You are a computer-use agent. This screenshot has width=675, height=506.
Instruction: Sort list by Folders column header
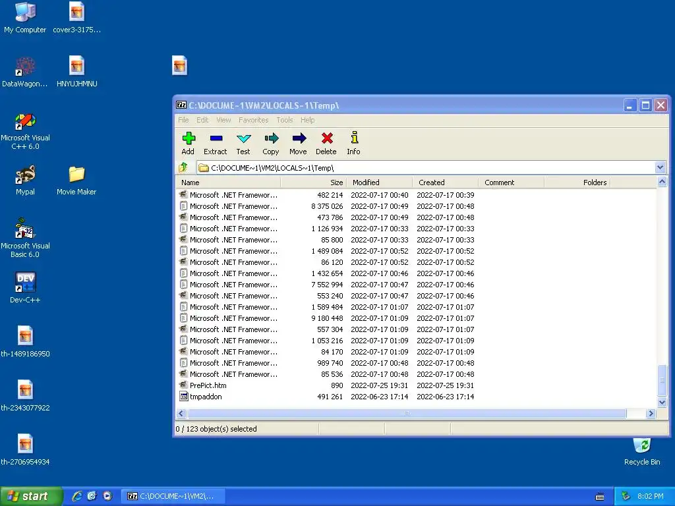coord(577,183)
